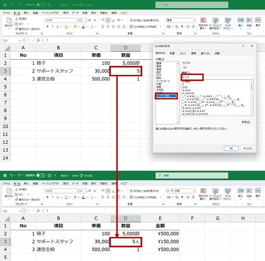Click the help question mark in the format dialog

pyautogui.click(x=243, y=46)
